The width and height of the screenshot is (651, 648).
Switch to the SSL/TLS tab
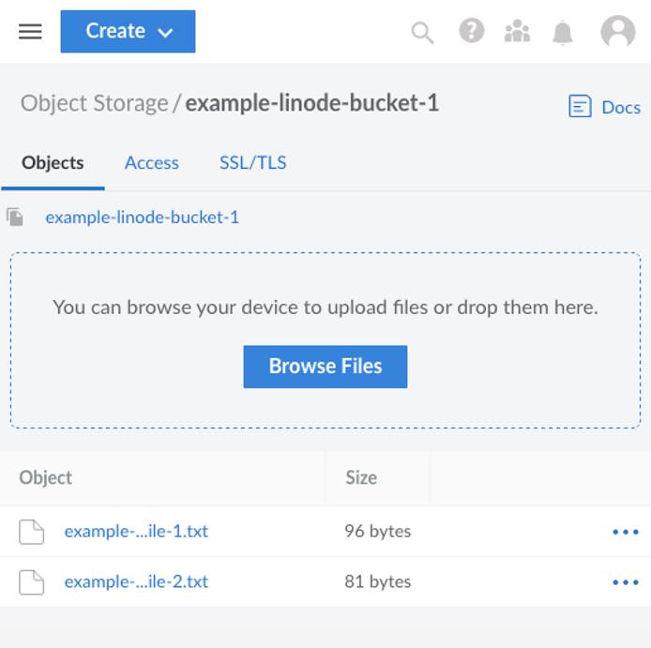coord(253,163)
